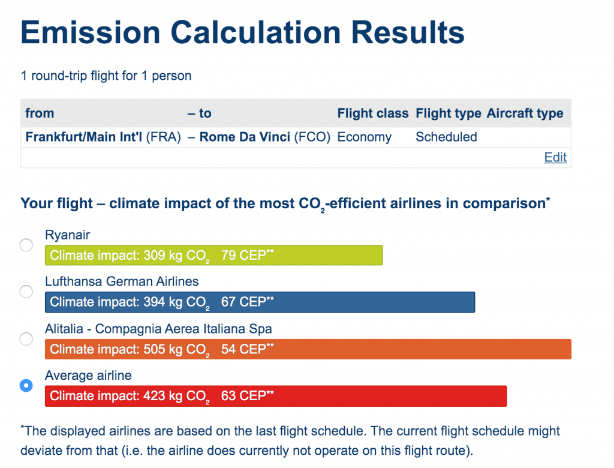Click the Average airline radio button
Image resolution: width=614 pixels, height=468 pixels.
click(26, 385)
